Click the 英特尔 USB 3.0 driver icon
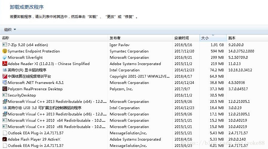This screenshot has width=268, height=149. pyautogui.click(x=5, y=108)
